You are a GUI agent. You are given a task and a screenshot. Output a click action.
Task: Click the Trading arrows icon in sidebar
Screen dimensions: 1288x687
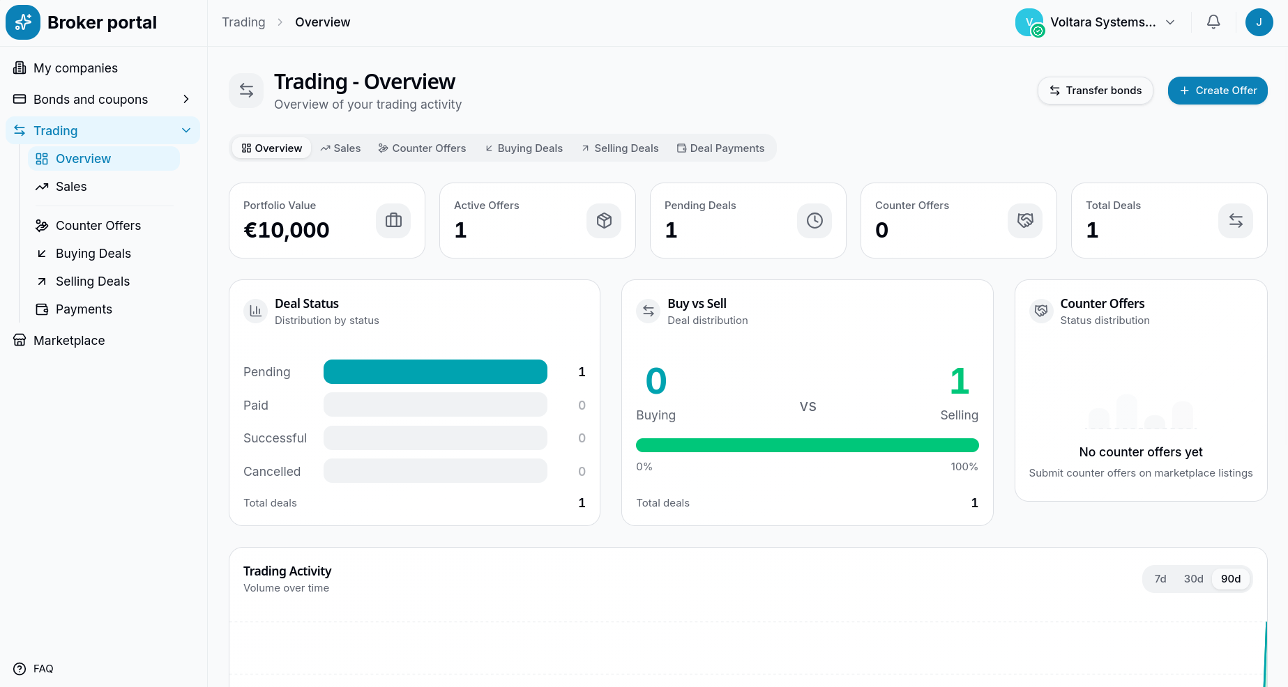[20, 130]
